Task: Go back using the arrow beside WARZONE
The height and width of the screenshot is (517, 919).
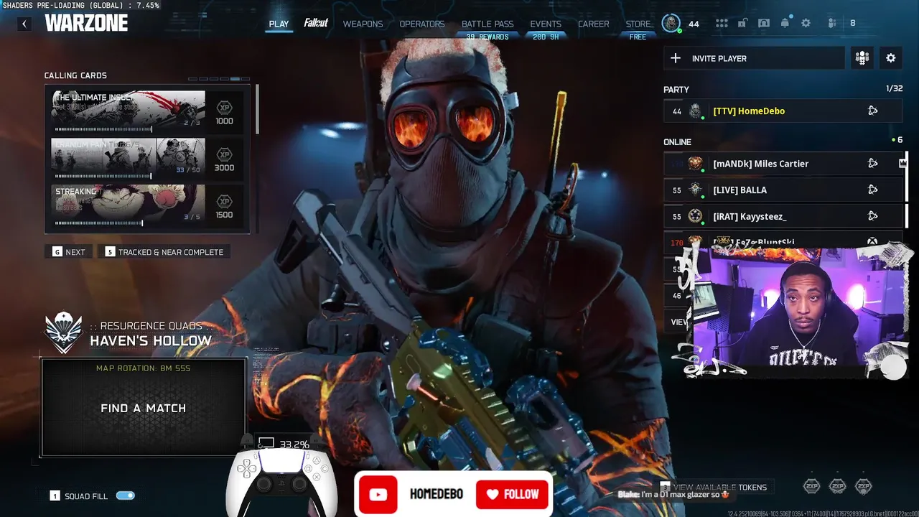Action: coord(24,24)
